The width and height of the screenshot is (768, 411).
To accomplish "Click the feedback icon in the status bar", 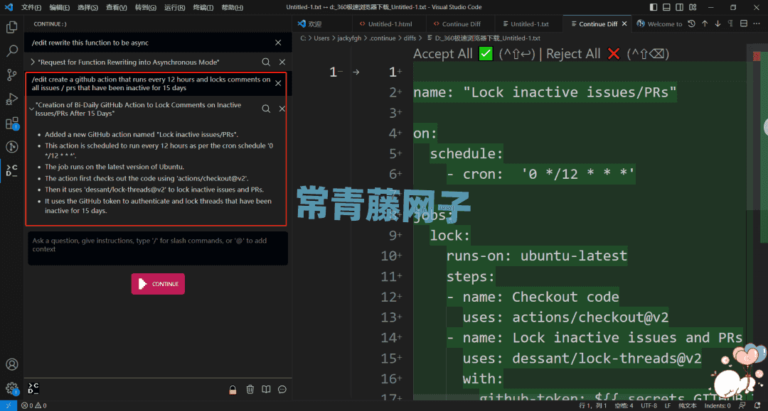I will pos(742,405).
